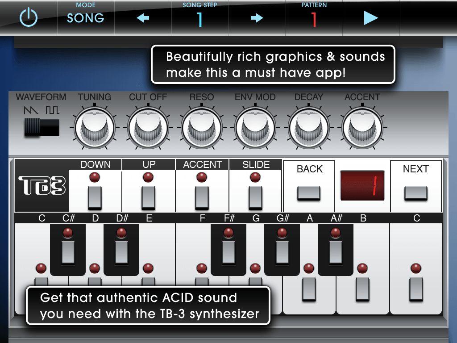Viewport: 457px width, 343px height.
Task: Tap the power icon in top bar
Action: point(29,17)
